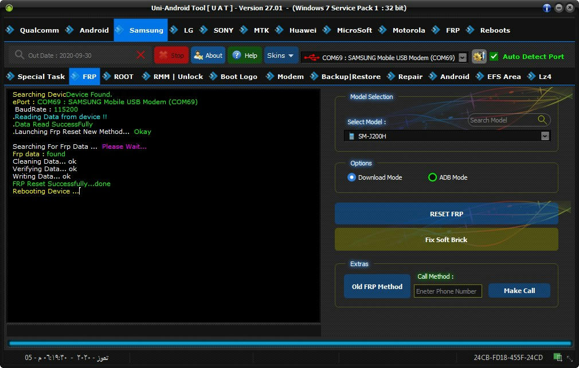Open the MicroSoft tab
Image resolution: width=579 pixels, height=368 pixels.
tap(348, 30)
